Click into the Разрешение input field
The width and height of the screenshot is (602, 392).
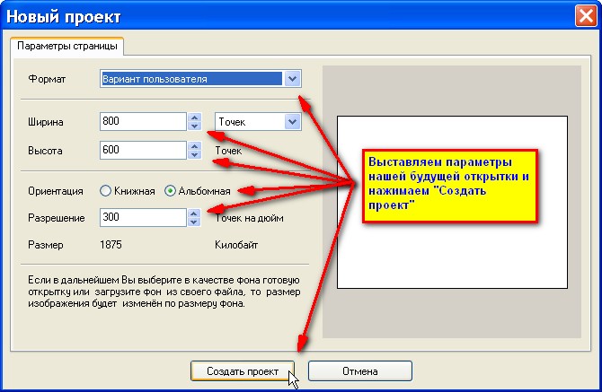pyautogui.click(x=143, y=217)
